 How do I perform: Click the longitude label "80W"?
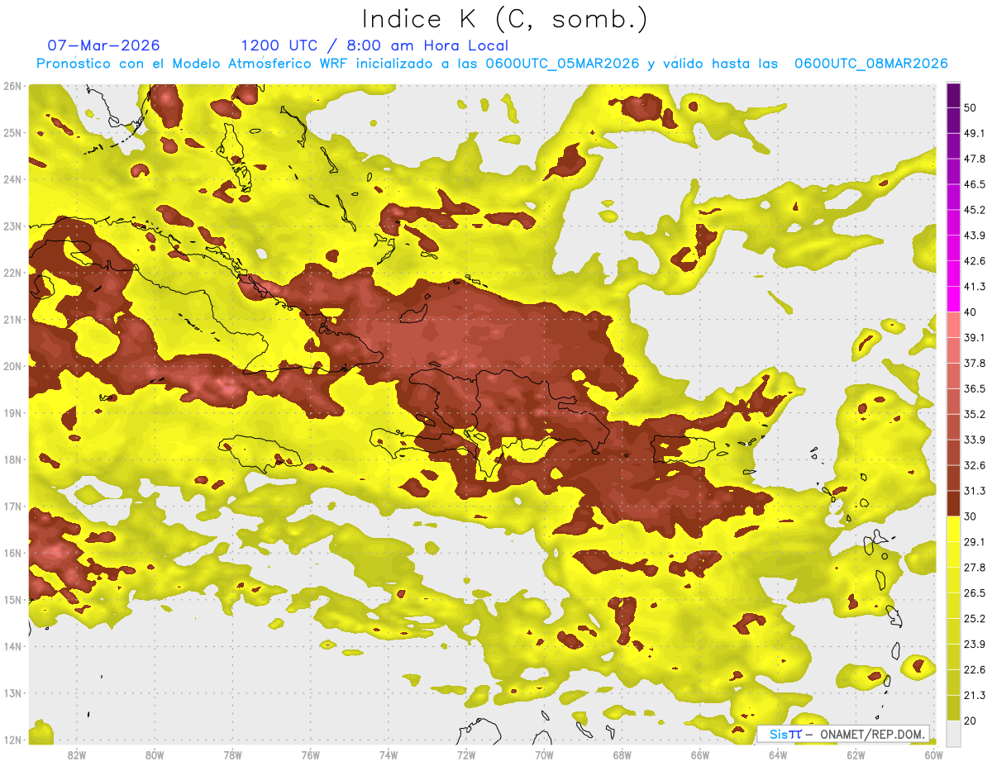tap(155, 754)
